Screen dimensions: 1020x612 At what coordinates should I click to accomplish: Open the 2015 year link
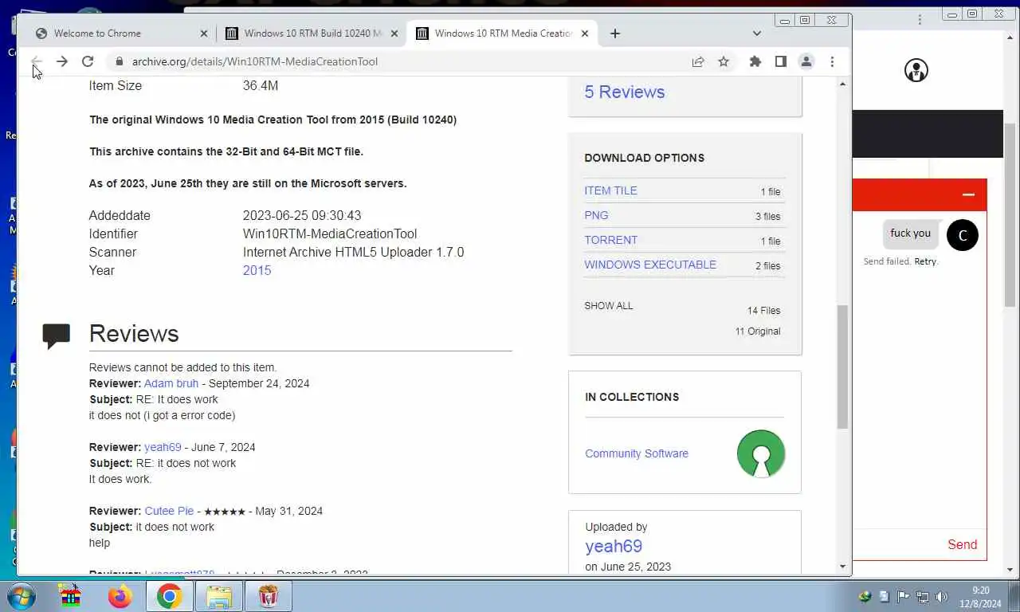tap(257, 270)
